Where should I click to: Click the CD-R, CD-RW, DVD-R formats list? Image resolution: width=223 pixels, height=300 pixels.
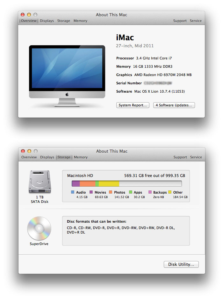tap(121, 230)
